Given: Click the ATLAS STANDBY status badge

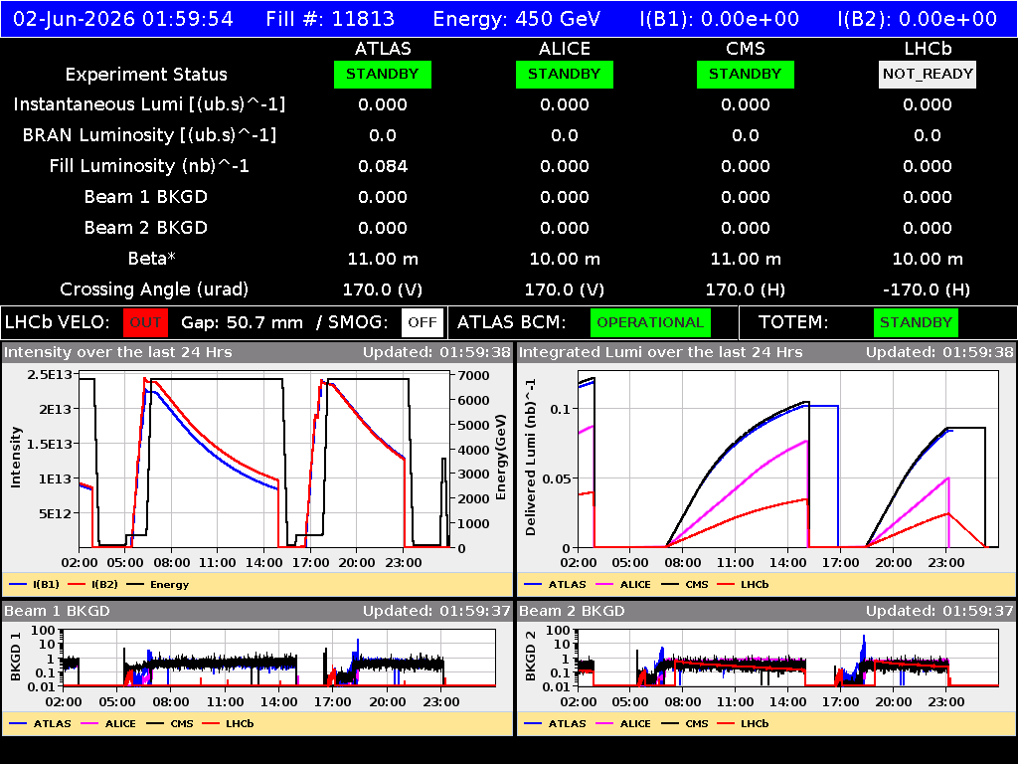Looking at the screenshot, I should 383,74.
